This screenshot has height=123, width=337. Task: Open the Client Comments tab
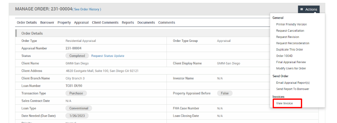(105, 23)
